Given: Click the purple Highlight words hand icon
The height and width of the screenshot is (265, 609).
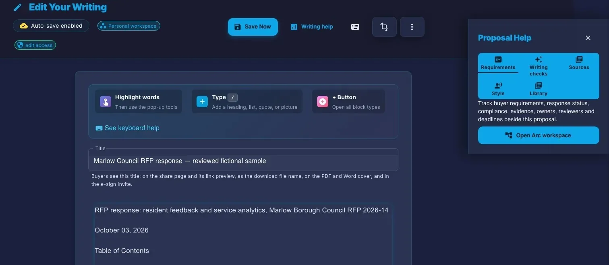Looking at the screenshot, I should coord(106,102).
